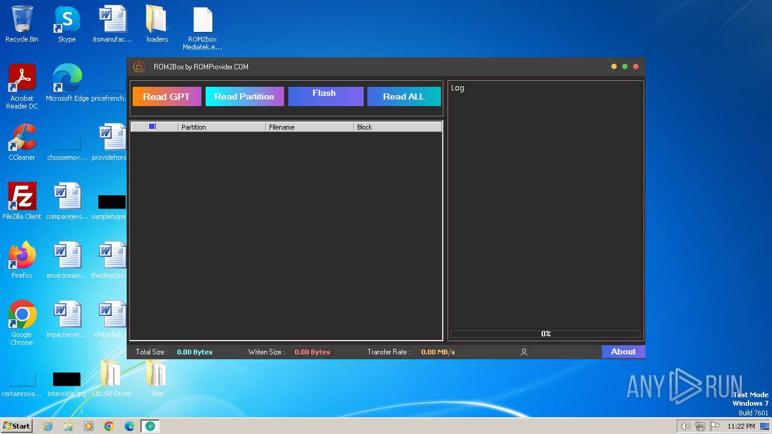
Task: Launch Chrome from the taskbar
Action: tap(109, 426)
